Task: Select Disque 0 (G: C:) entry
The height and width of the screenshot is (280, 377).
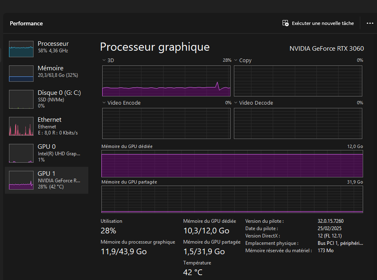Action: [47, 99]
